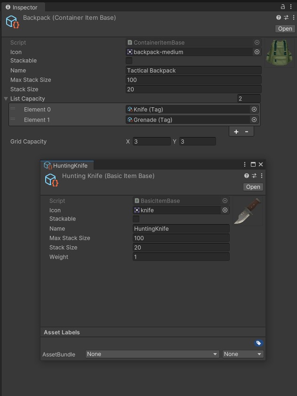Open the AssetBundle None dropdown
Image resolution: width=297 pixels, height=396 pixels.
coord(152,354)
